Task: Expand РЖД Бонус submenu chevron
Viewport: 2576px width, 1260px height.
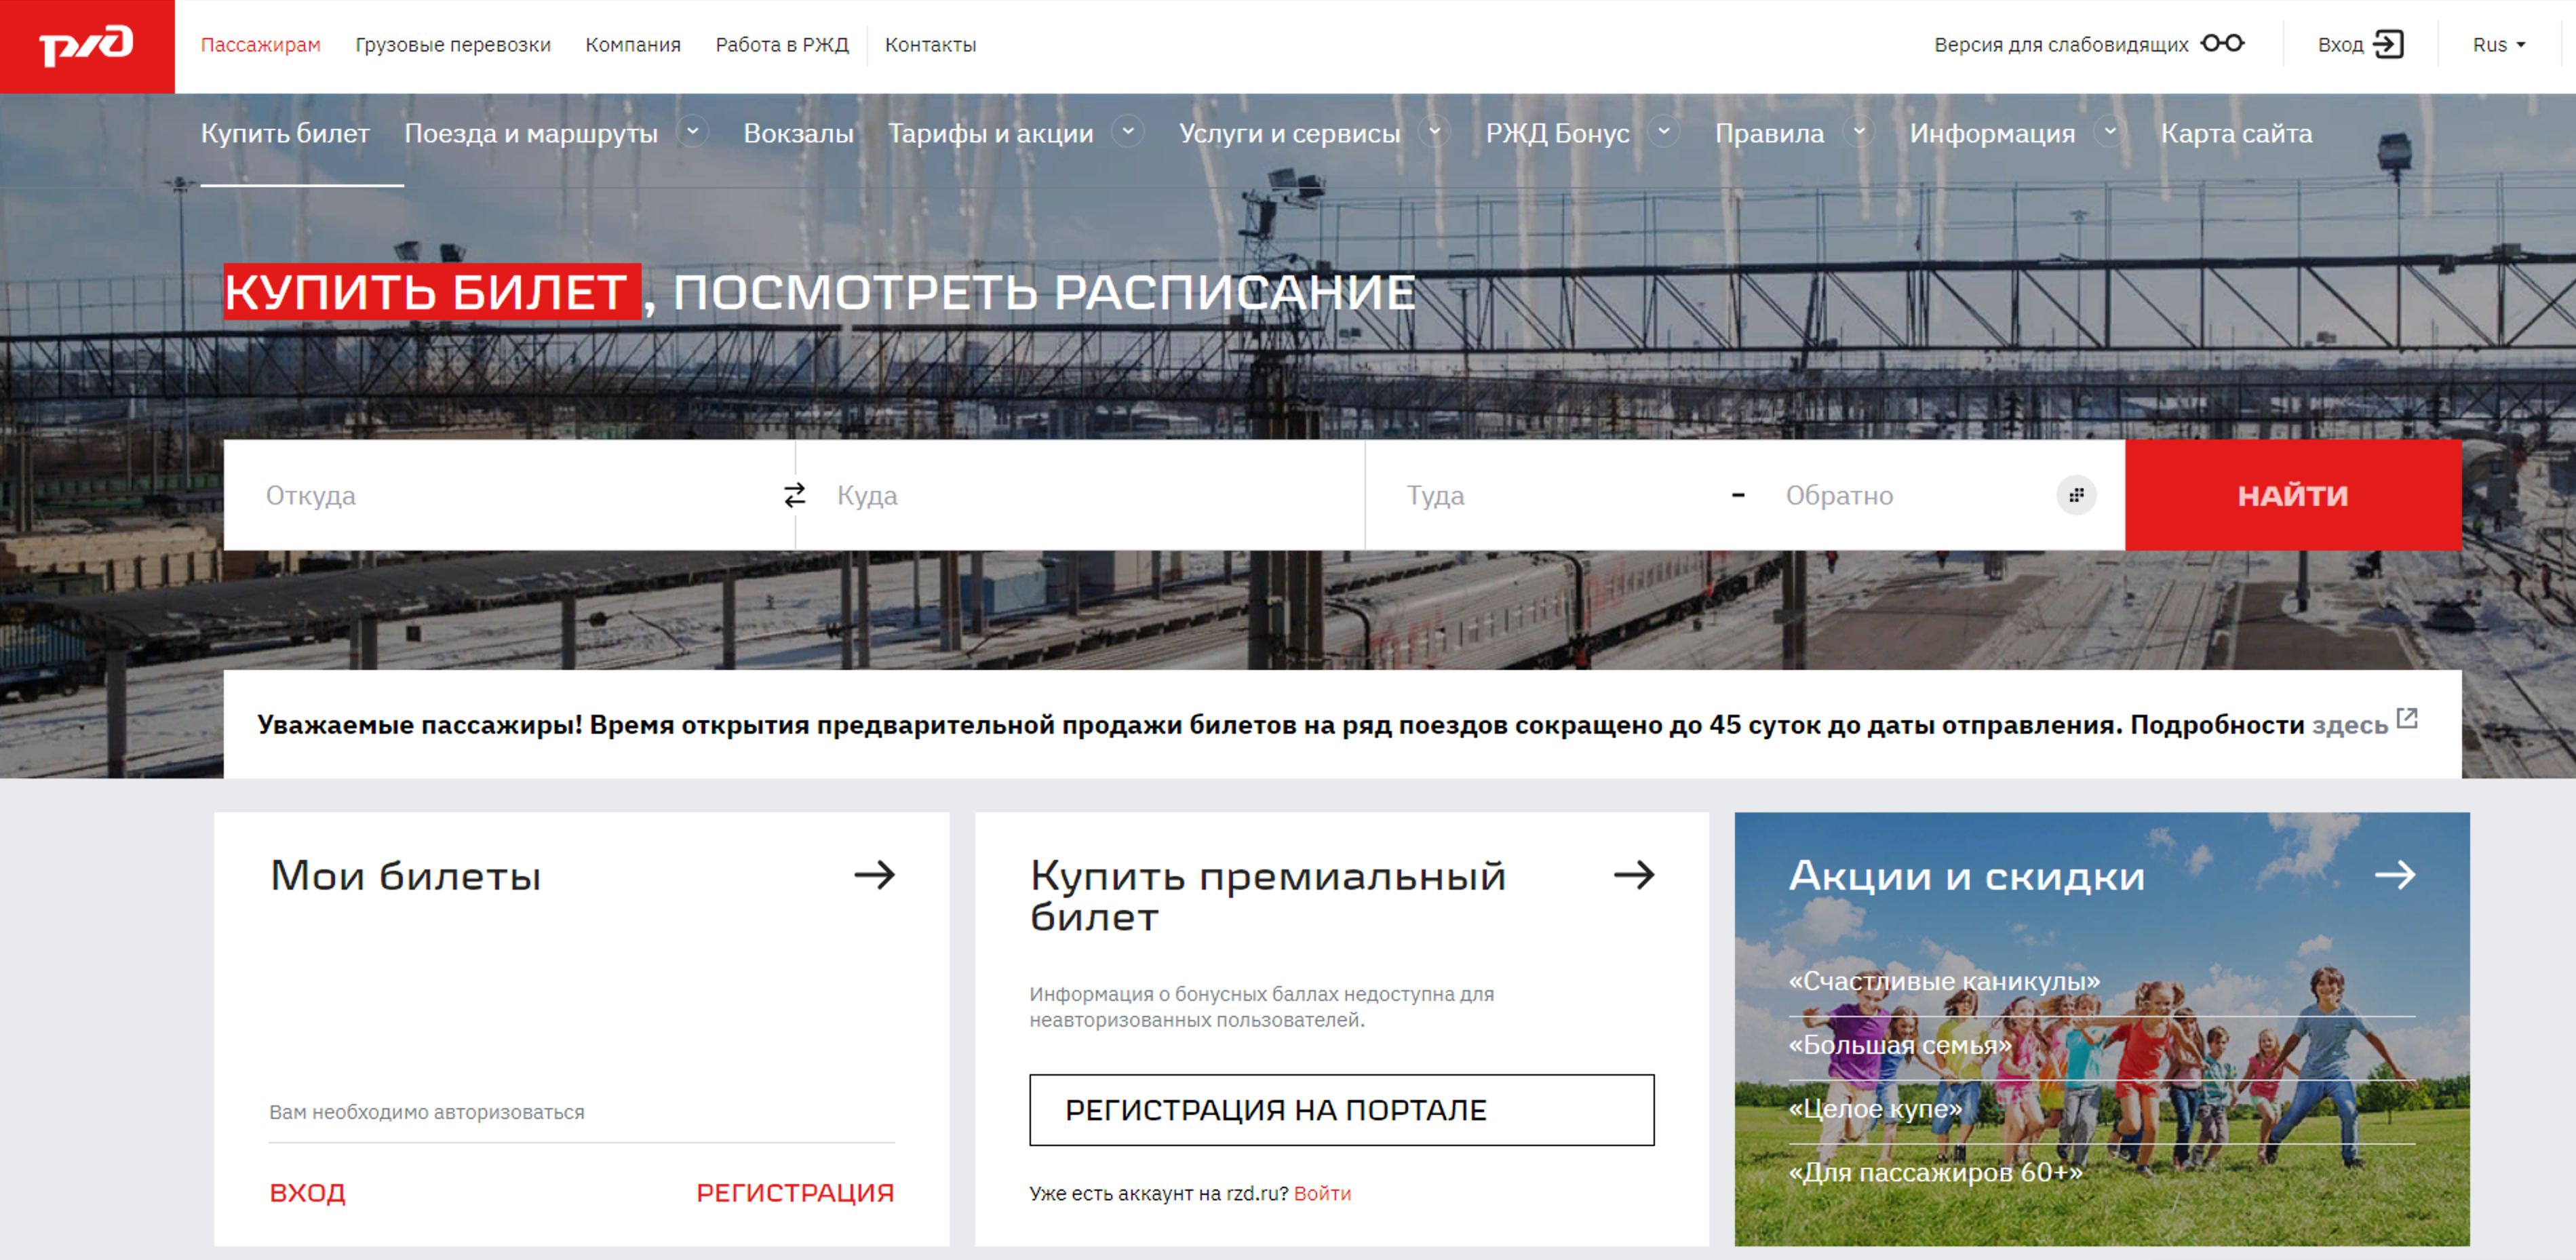Action: 1664,131
